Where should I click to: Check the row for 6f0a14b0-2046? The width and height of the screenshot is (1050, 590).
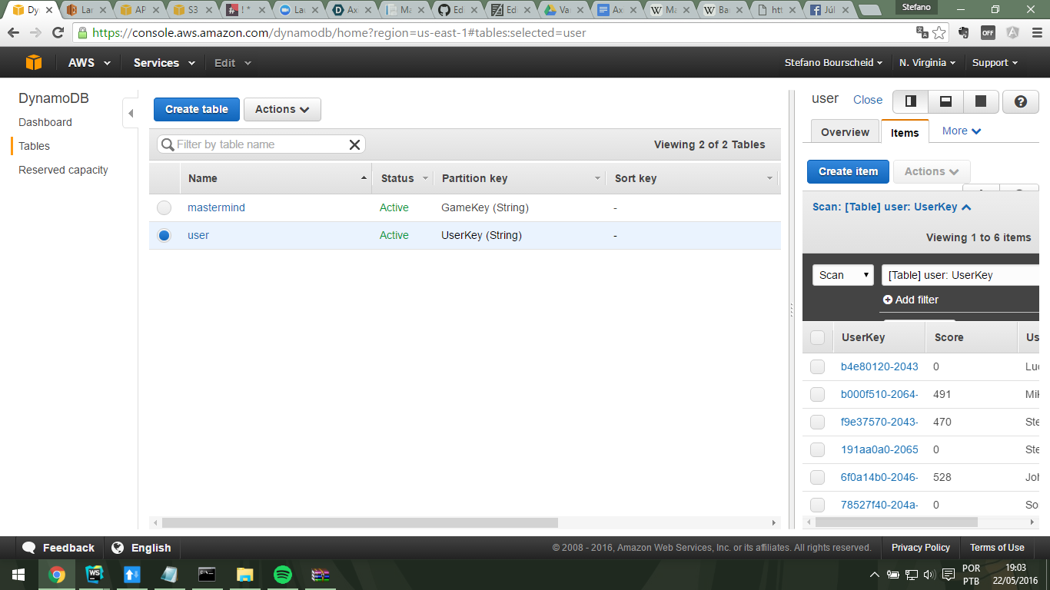tap(817, 477)
